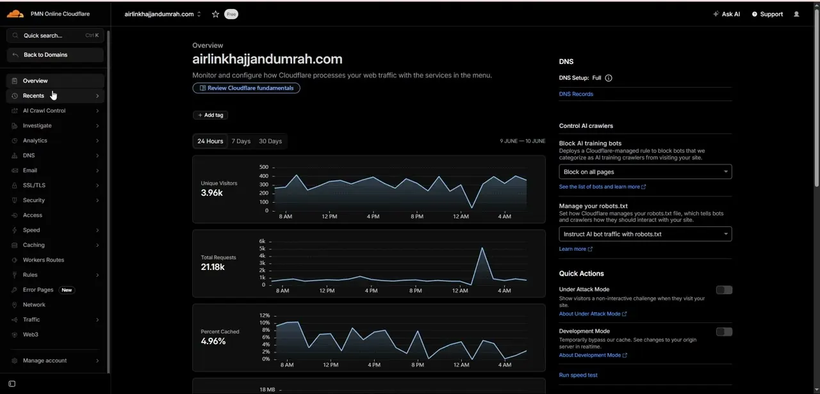Open the airlinkhajjandumrah.com domain switcher
Image resolution: width=820 pixels, height=394 pixels.
(x=163, y=14)
